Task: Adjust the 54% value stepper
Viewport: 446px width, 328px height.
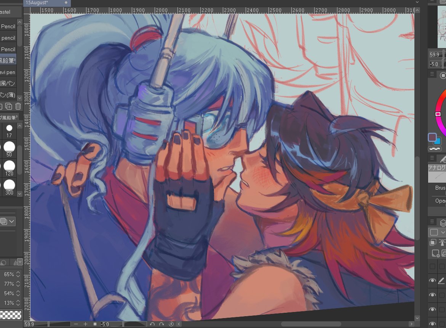Action: [18, 293]
